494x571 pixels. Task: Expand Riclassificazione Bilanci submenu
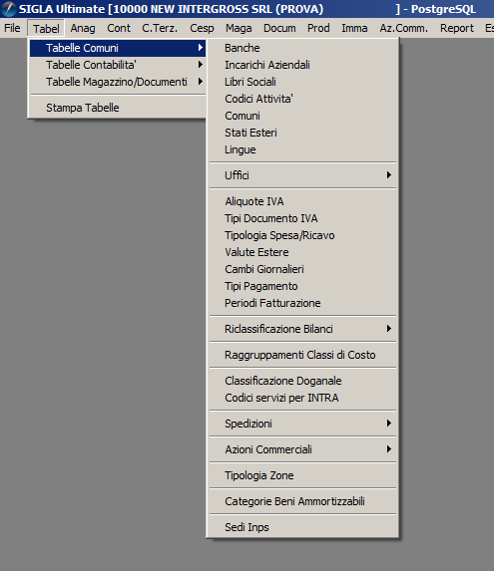click(x=302, y=329)
